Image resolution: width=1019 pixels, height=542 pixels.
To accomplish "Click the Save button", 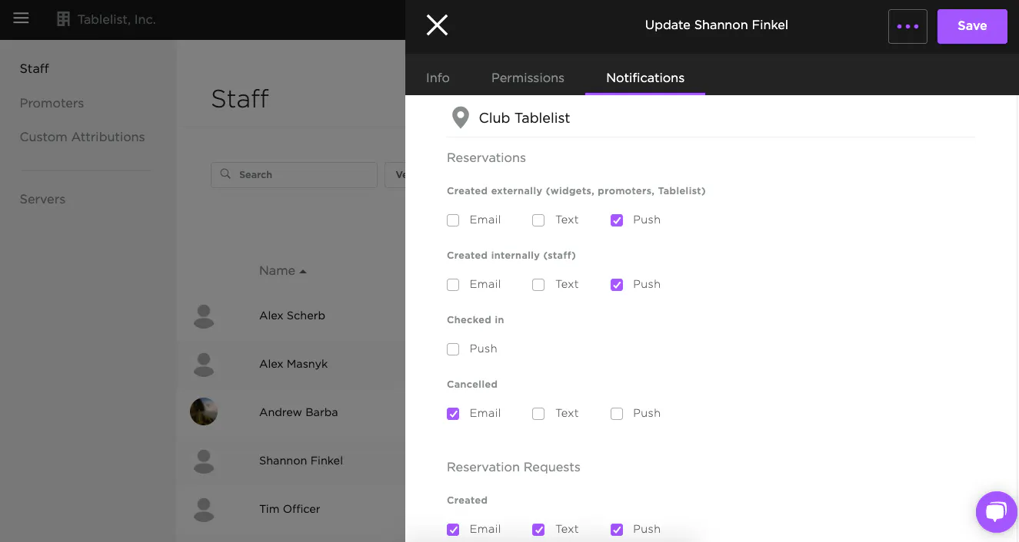I will tap(971, 26).
